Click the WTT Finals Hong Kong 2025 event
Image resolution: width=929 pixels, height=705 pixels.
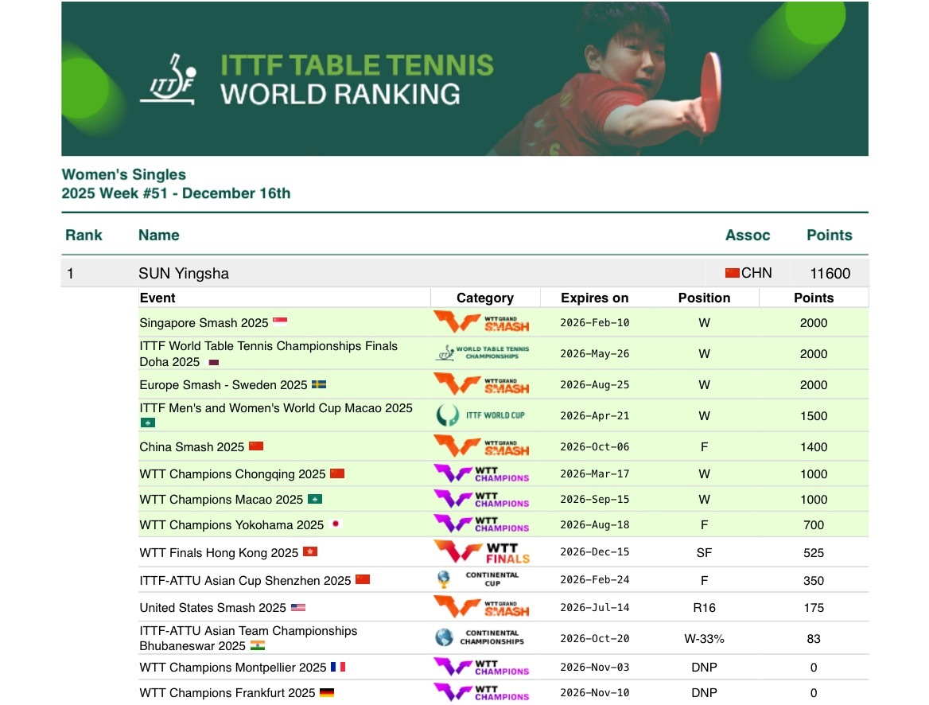coord(220,552)
